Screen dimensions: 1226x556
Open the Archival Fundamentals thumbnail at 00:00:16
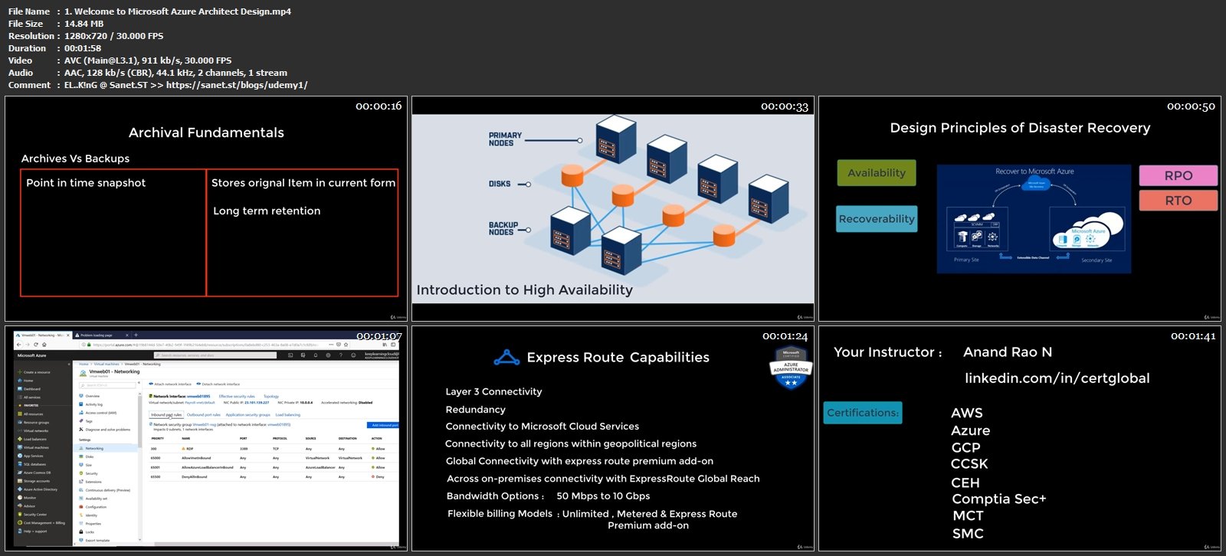(x=206, y=208)
